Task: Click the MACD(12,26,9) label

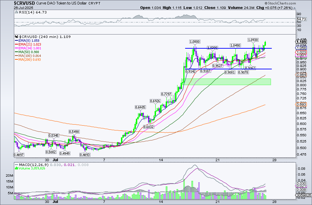Action: [34, 165]
